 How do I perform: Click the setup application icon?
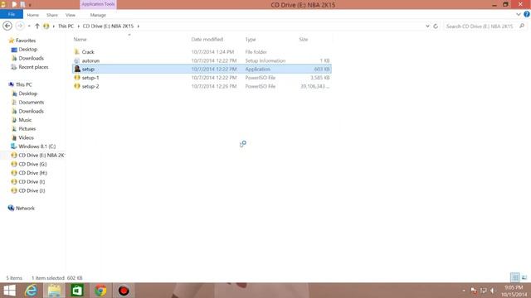click(77, 69)
